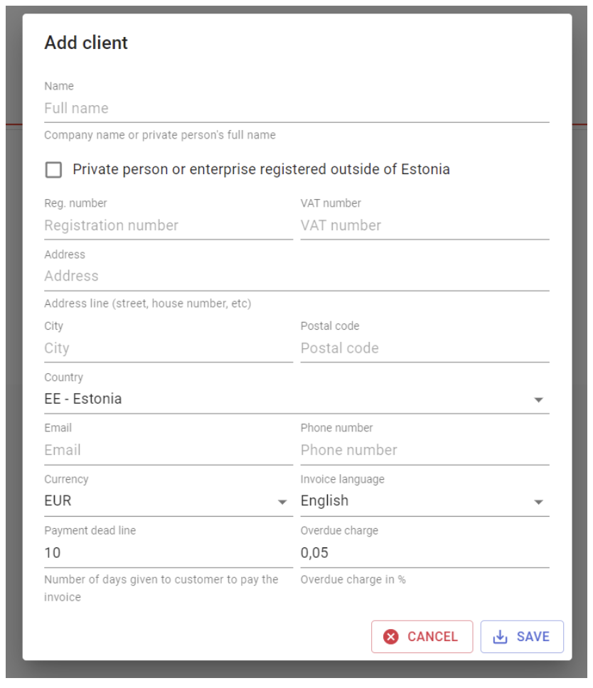Click the SAVE button
Screen dimensions: 593x688
[522, 637]
